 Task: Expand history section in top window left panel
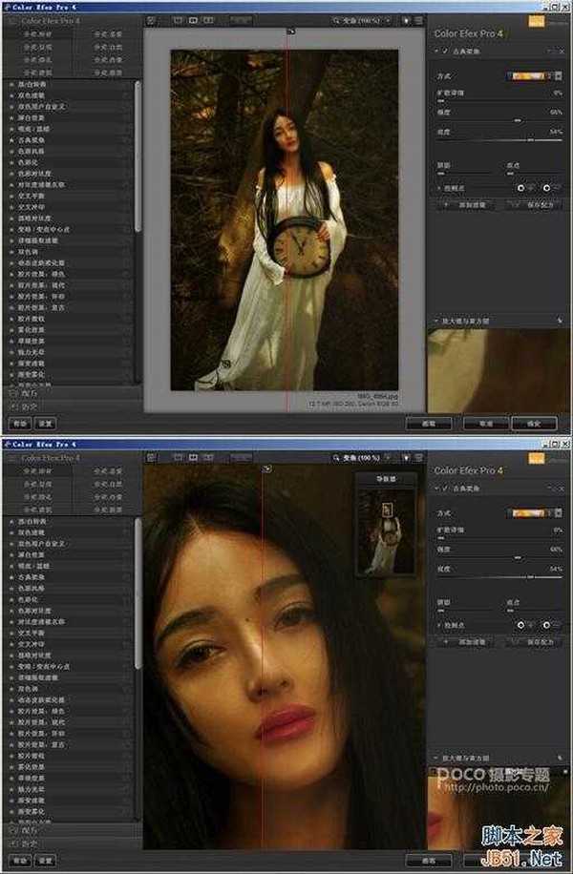[x=72, y=406]
